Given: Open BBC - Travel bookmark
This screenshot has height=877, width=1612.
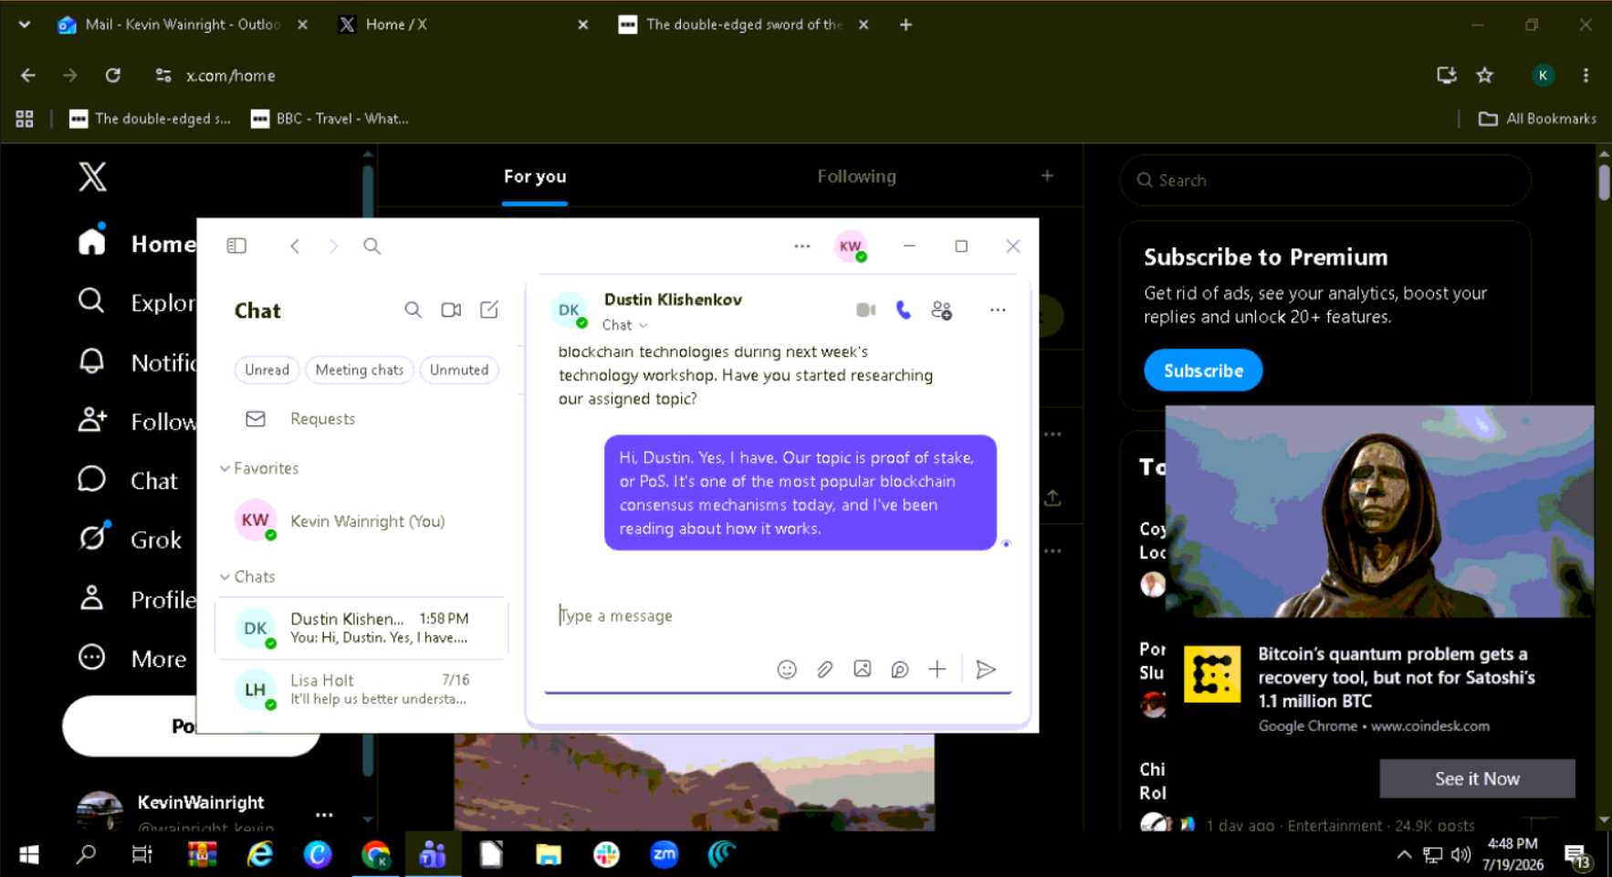Looking at the screenshot, I should pyautogui.click(x=330, y=119).
